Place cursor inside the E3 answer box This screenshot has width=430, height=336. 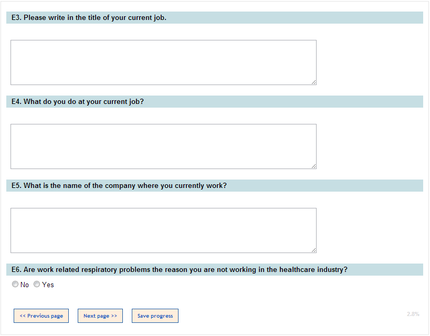[163, 62]
